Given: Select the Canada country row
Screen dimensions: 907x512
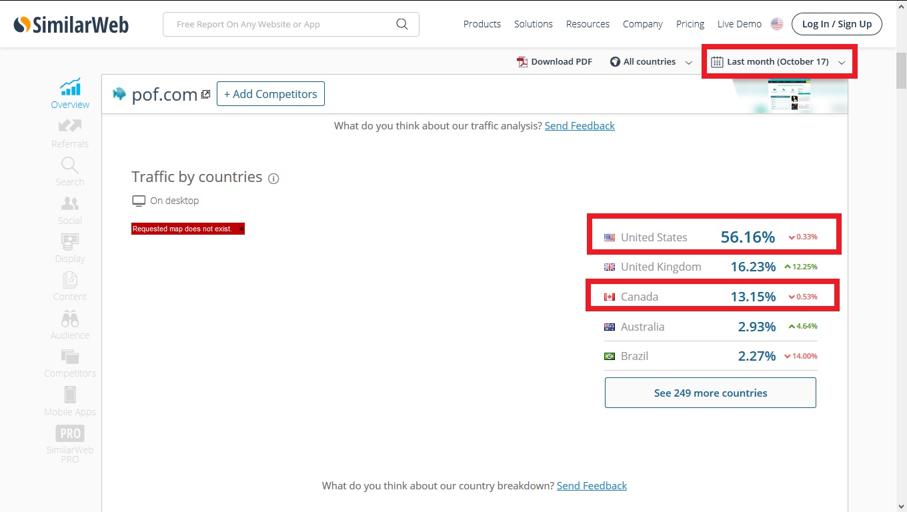Looking at the screenshot, I should pyautogui.click(x=710, y=297).
